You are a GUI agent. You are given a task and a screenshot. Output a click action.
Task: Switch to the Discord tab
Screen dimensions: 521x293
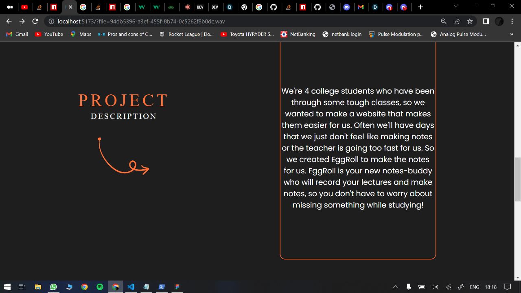click(347, 7)
